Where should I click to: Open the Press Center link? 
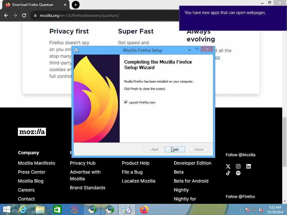pos(31,172)
